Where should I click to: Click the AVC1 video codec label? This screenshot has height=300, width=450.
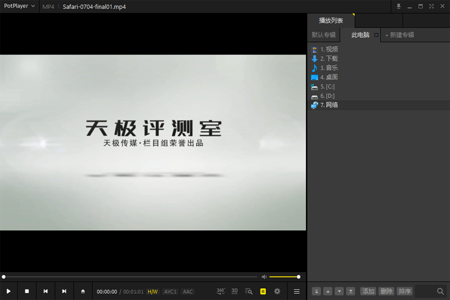[x=170, y=292]
